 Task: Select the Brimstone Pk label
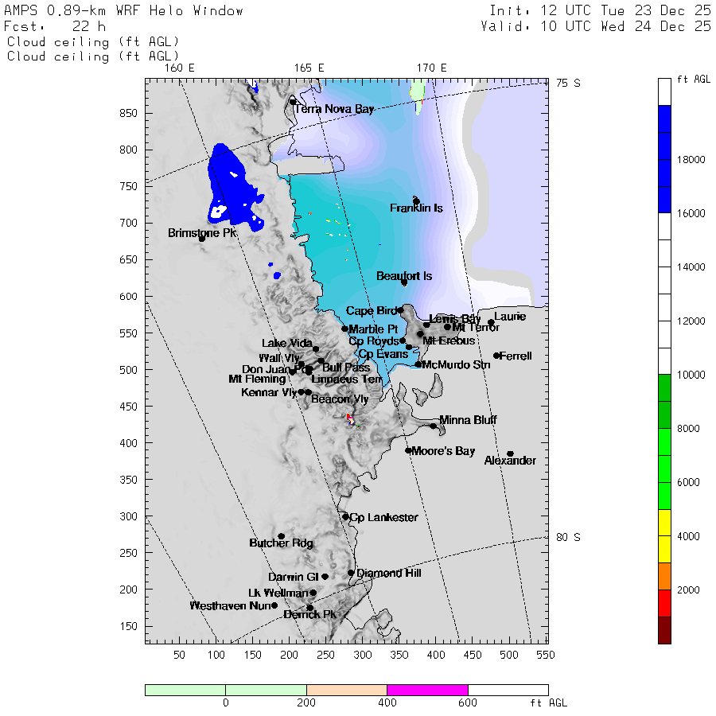click(x=202, y=233)
